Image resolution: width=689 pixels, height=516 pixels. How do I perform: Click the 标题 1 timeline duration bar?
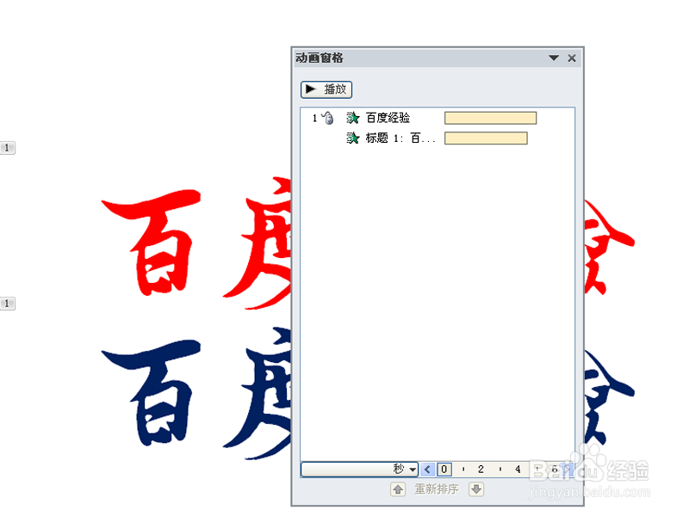click(x=486, y=138)
